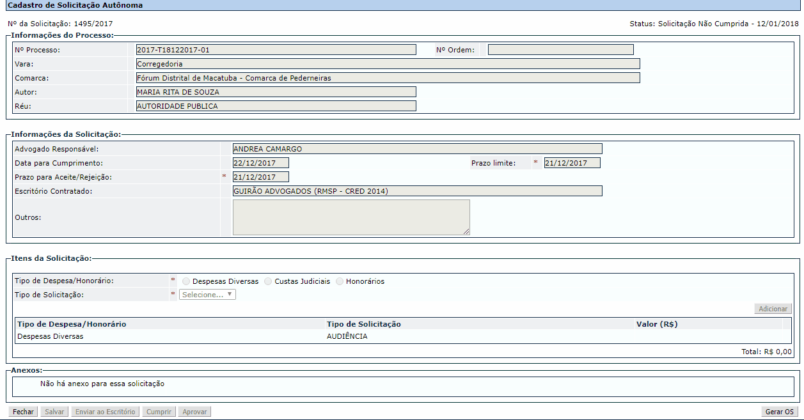Screen dimensions: 804x420
Task: Click the Nº Ordem field
Action: (x=560, y=50)
